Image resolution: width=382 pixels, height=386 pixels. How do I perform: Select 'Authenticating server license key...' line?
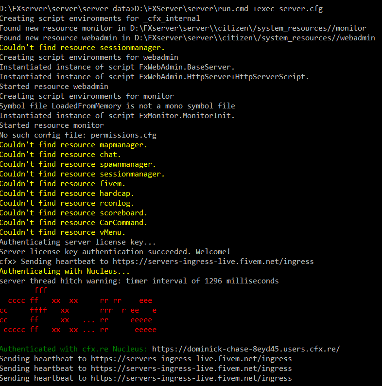point(78,242)
